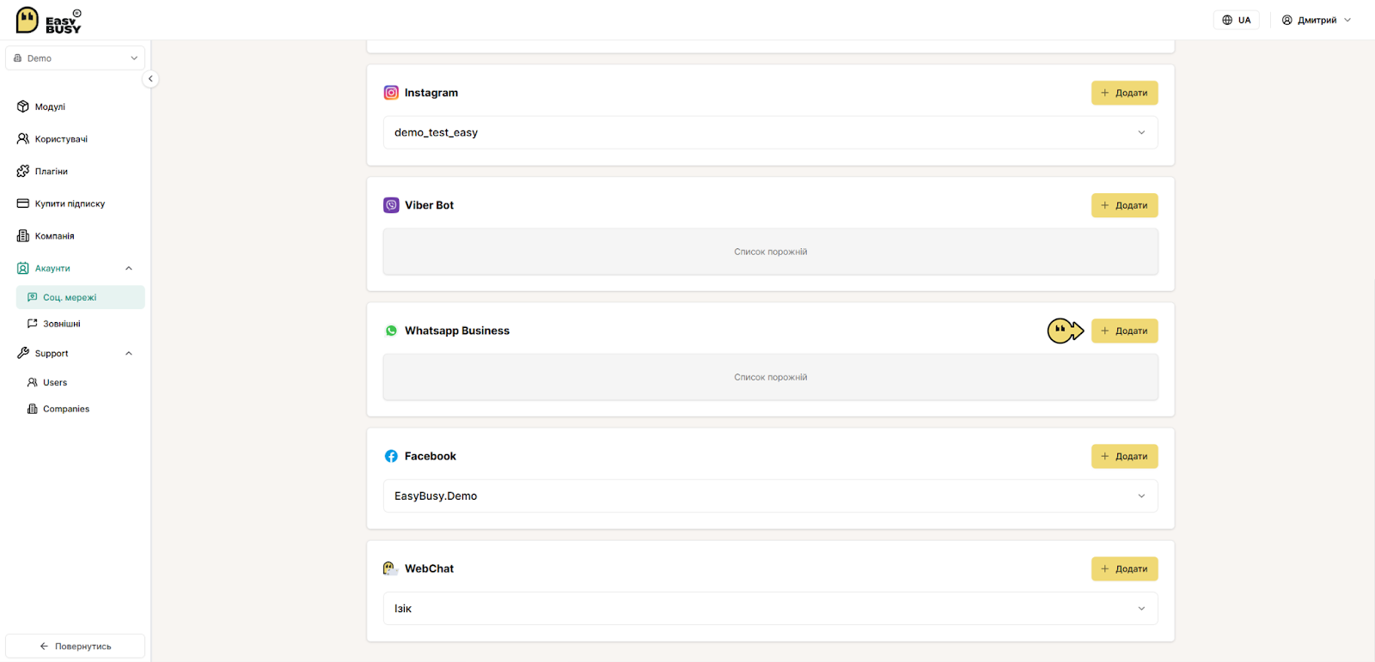Expand the demo_test_easy Instagram account
The width and height of the screenshot is (1375, 662).
[x=770, y=132]
